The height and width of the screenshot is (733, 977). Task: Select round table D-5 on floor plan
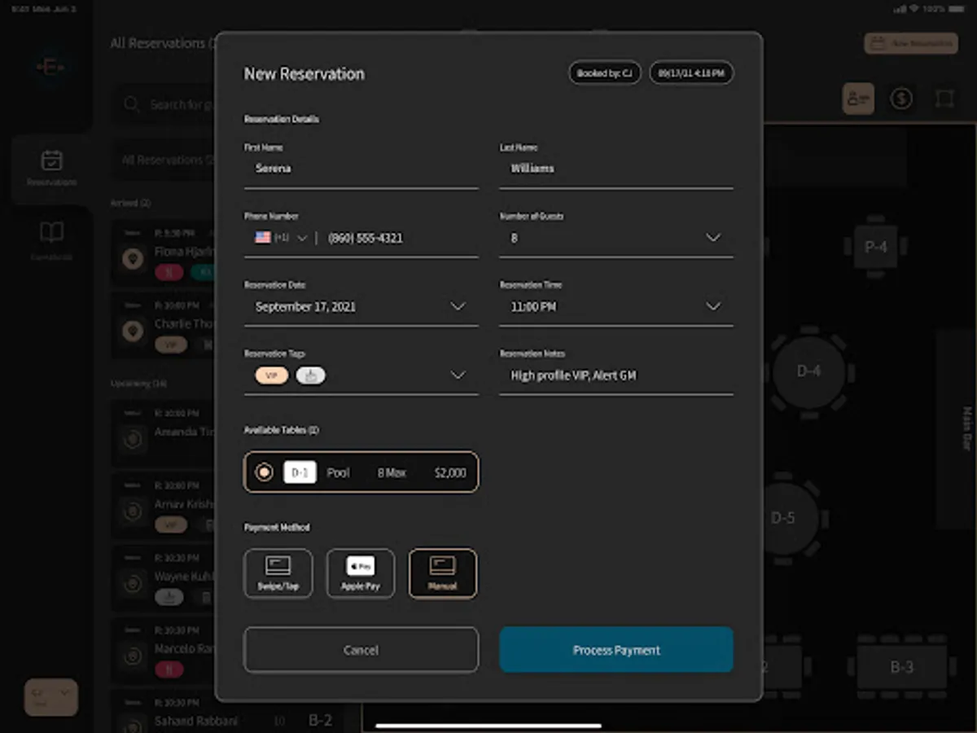pos(783,517)
